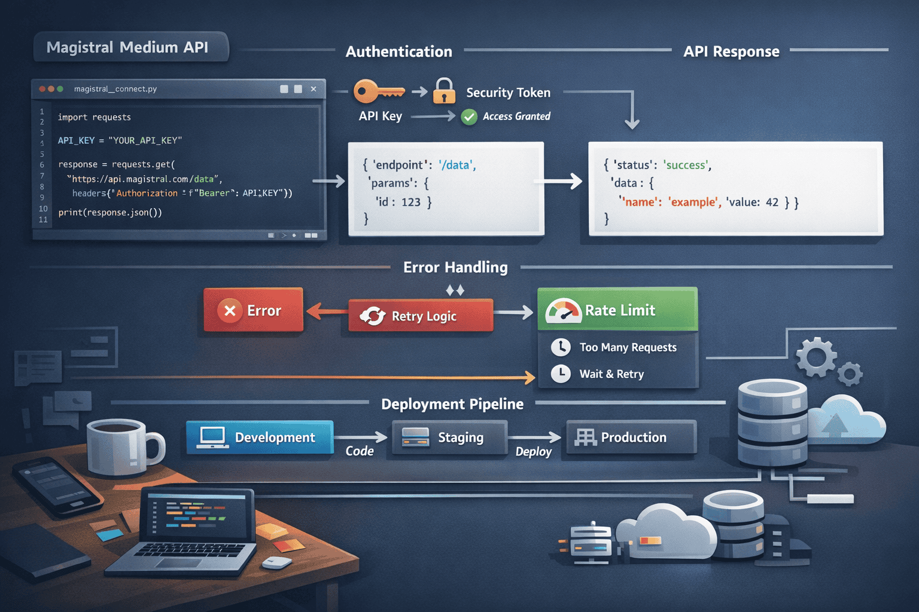The image size is (919, 612).
Task: Click the green traffic light in the editor
Action: (x=59, y=88)
